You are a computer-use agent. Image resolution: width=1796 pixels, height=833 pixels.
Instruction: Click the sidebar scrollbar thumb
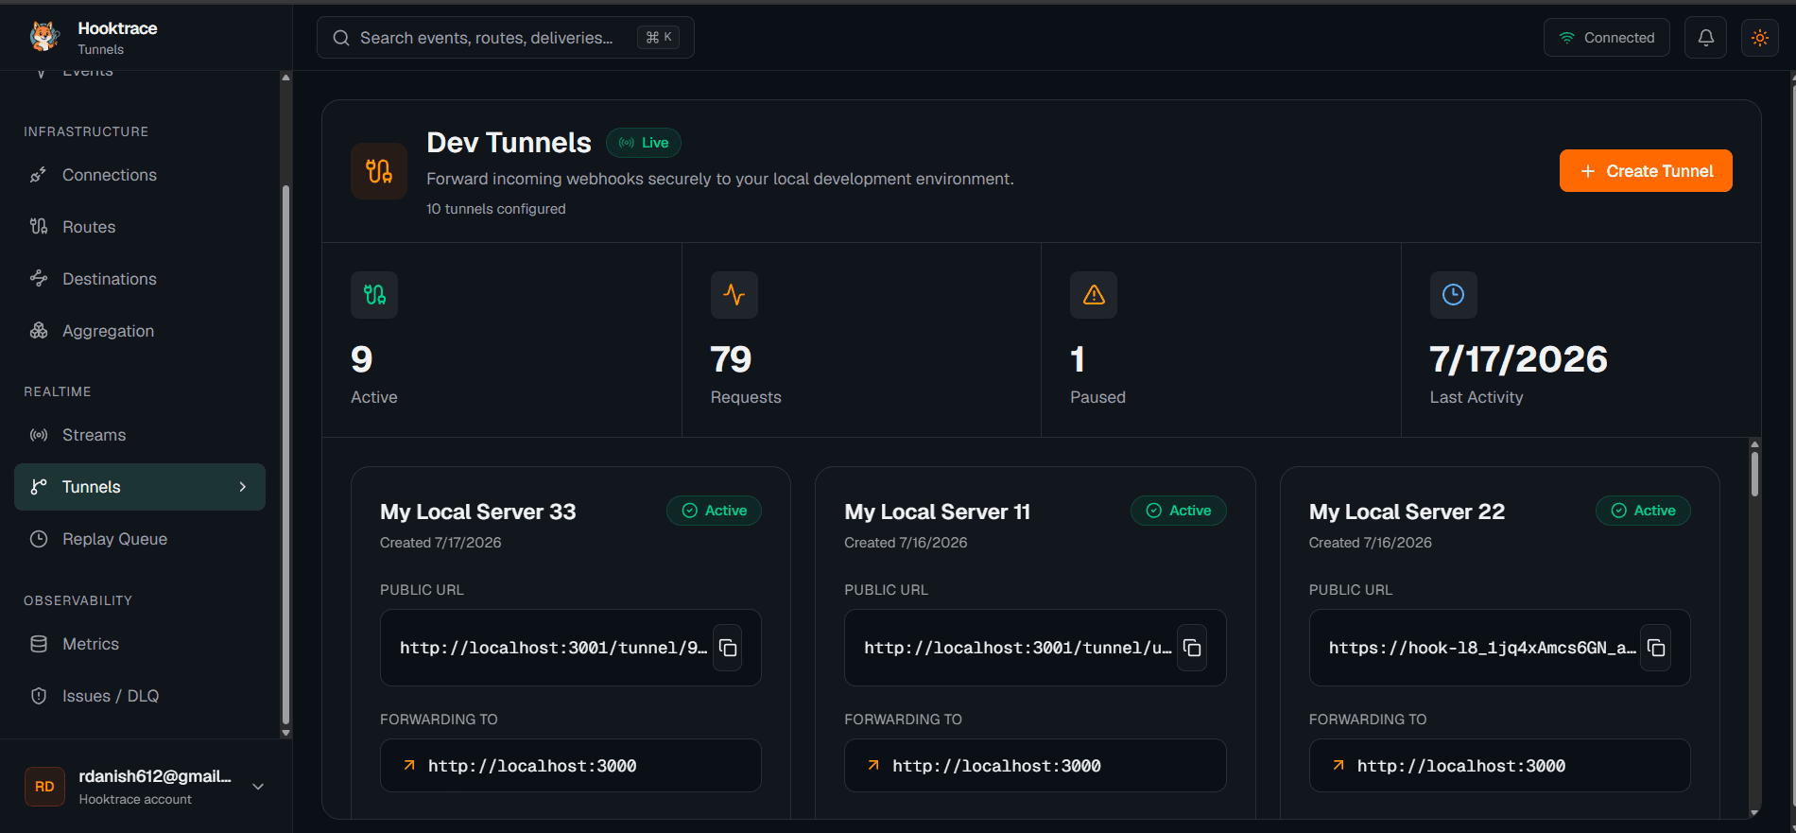pos(286,455)
